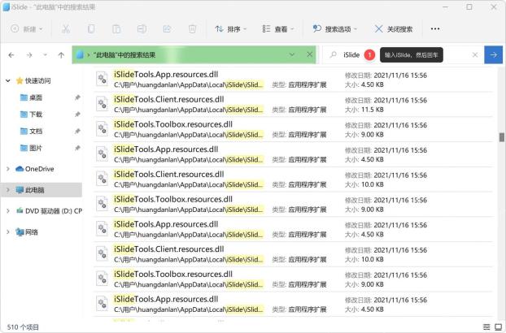Select 快速访问 in navigation pane
The width and height of the screenshot is (506, 333).
pyautogui.click(x=33, y=80)
